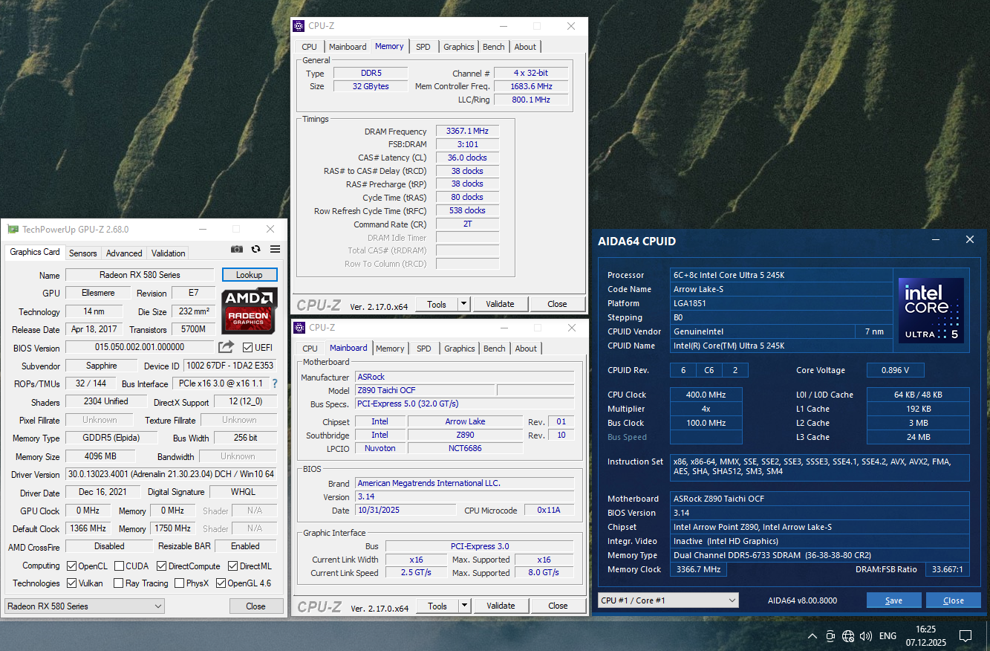Open the network globe icon in the system tray
The image size is (990, 651).
[848, 636]
